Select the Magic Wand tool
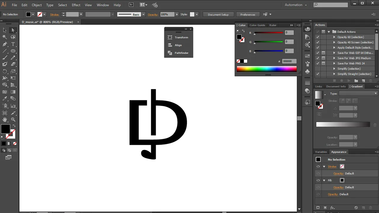 pos(5,37)
